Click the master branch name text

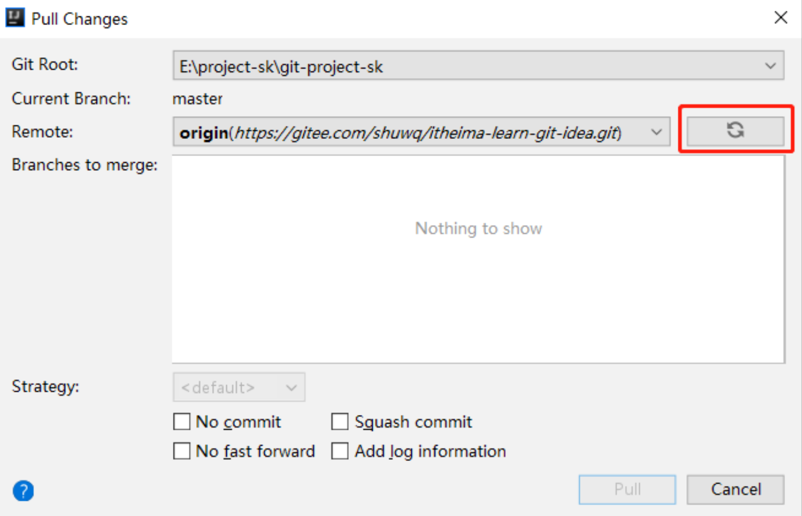point(197,99)
